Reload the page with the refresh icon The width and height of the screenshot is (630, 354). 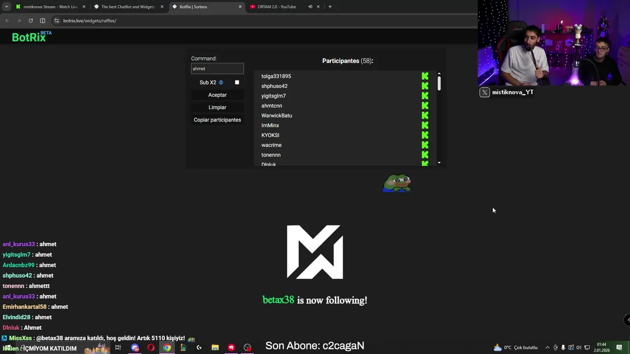click(31, 21)
